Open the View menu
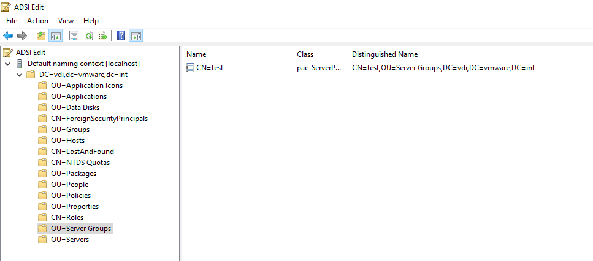The width and height of the screenshot is (593, 261). coord(66,21)
